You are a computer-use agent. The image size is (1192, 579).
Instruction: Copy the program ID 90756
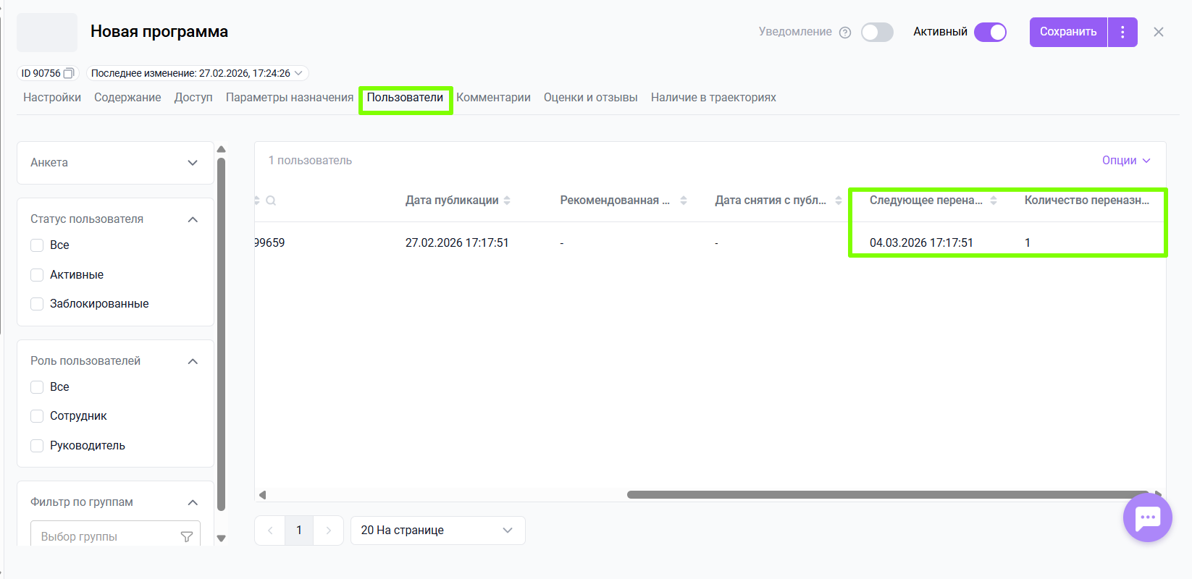pyautogui.click(x=69, y=73)
